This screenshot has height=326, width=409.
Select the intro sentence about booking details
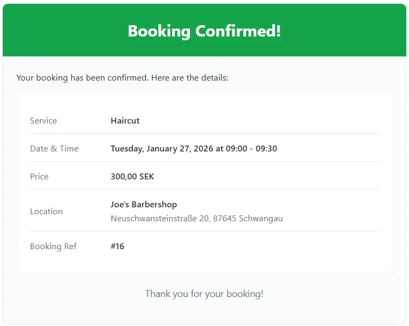point(122,77)
